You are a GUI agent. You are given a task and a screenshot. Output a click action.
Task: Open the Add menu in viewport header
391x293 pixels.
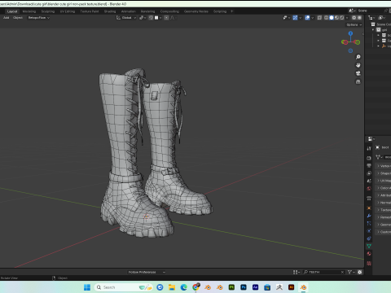6,18
